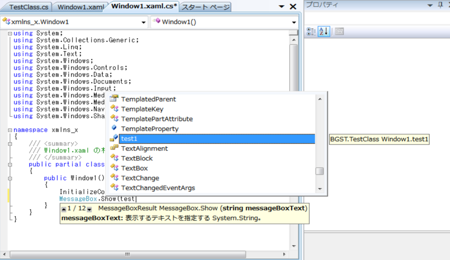Select the Window1.xaml.cs* tab
This screenshot has width=450, height=260.
click(x=144, y=6)
